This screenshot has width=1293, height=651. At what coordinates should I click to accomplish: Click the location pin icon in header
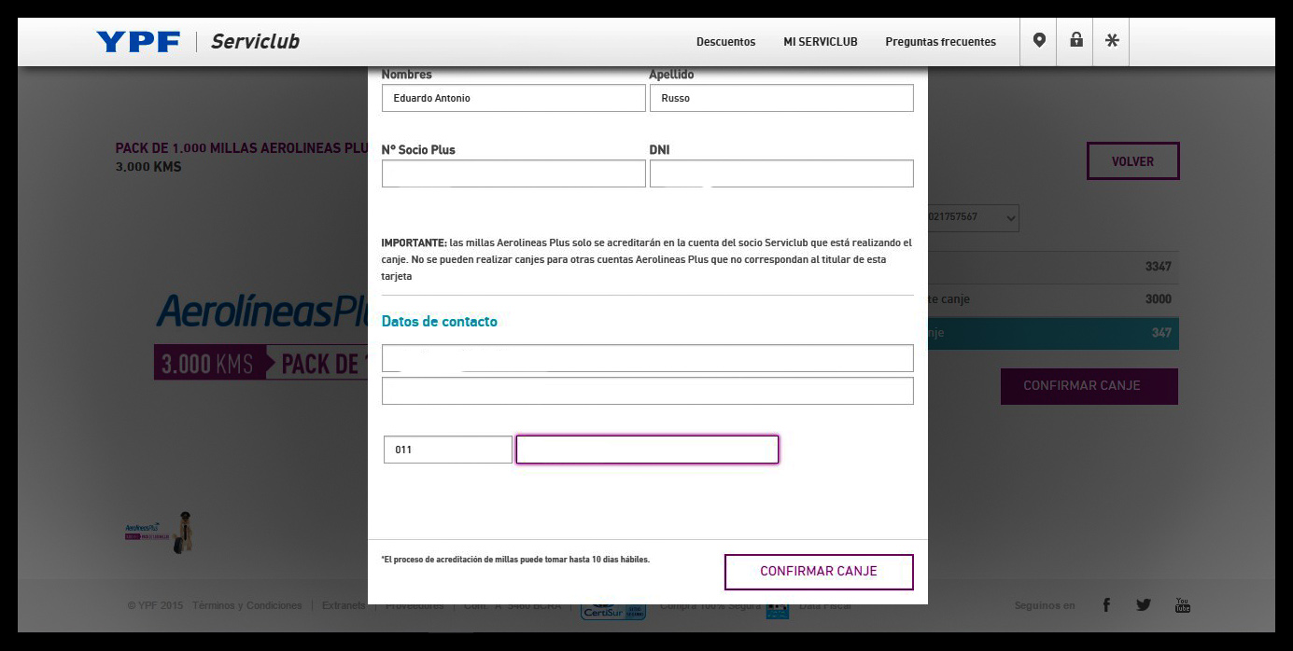coord(1038,41)
